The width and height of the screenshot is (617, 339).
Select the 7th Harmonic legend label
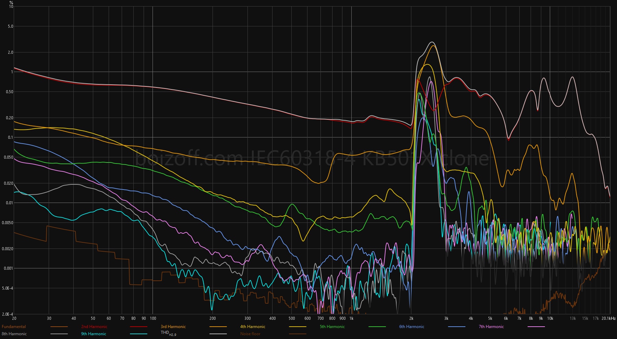(x=491, y=327)
